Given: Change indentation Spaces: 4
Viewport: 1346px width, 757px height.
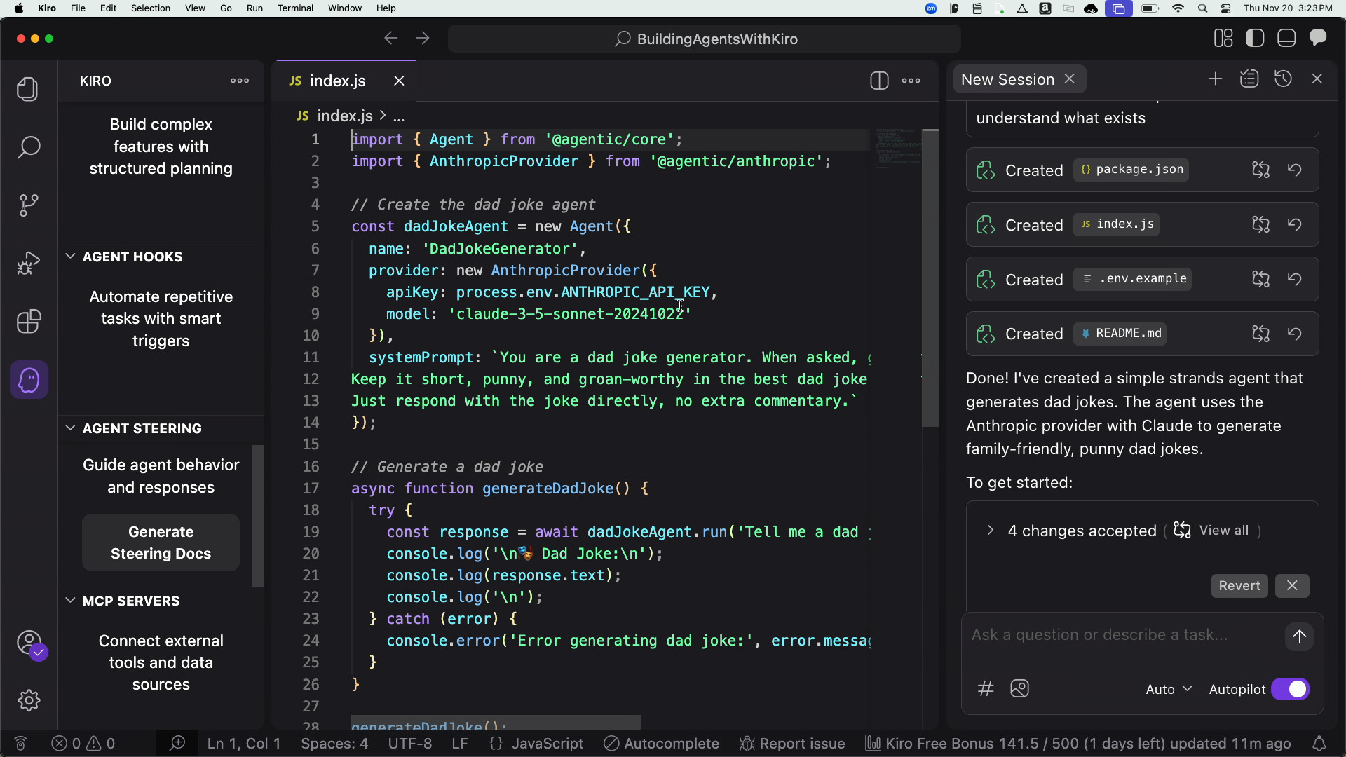Looking at the screenshot, I should point(334,744).
